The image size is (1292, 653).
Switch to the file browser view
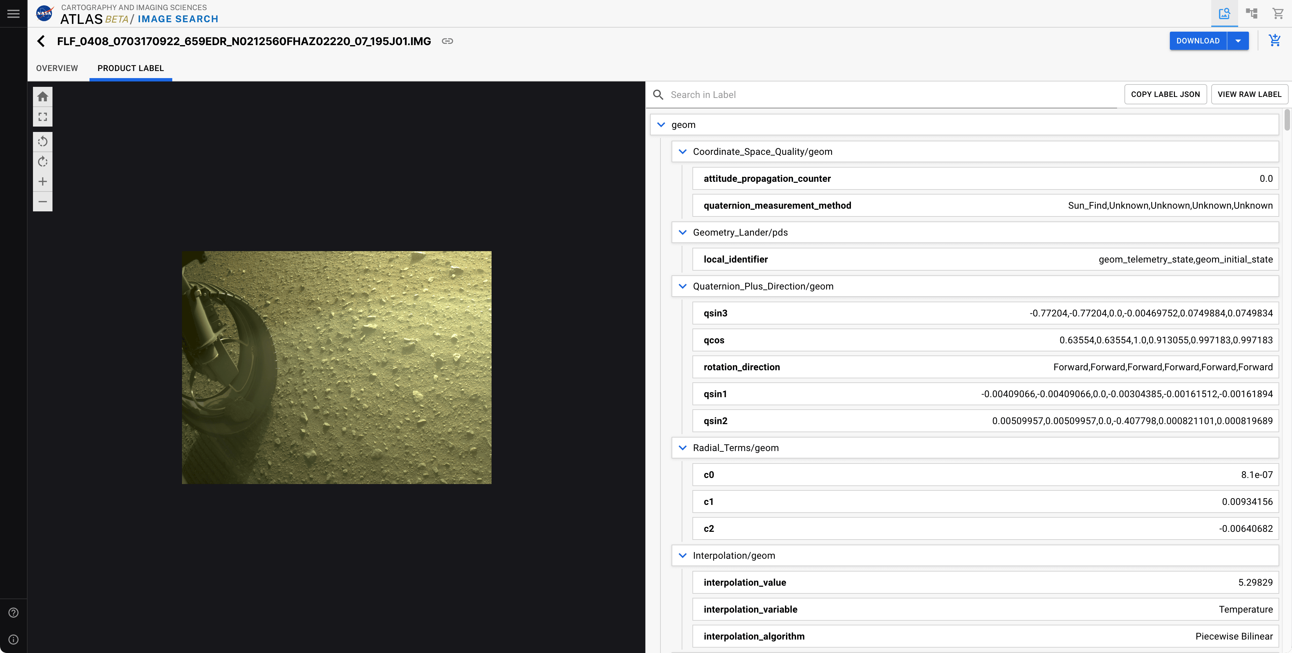click(x=1251, y=13)
